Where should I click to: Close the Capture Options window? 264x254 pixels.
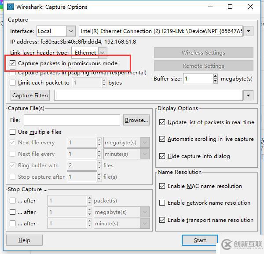pos(250,7)
